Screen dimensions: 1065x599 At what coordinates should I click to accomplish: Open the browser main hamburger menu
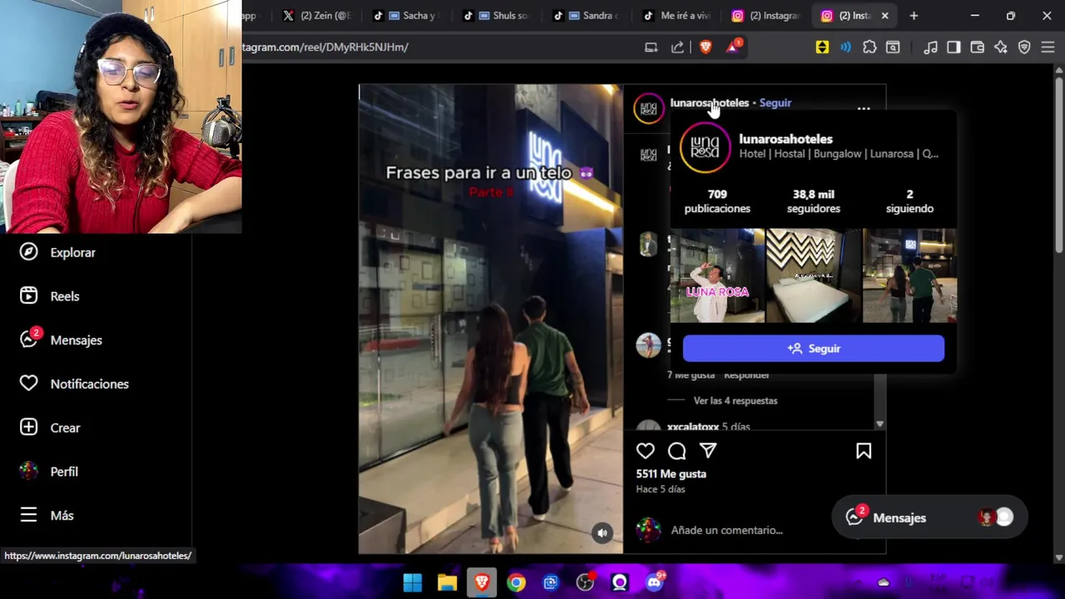click(1048, 47)
